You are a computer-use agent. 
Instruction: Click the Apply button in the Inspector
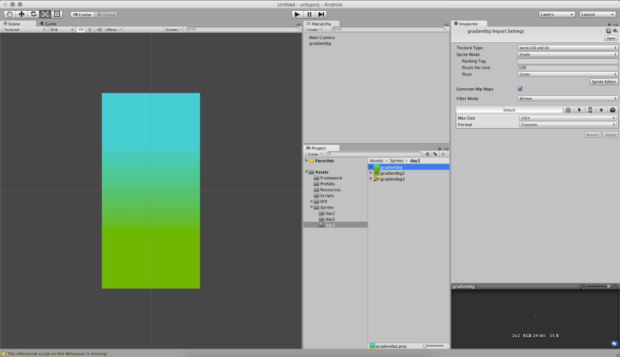(609, 134)
